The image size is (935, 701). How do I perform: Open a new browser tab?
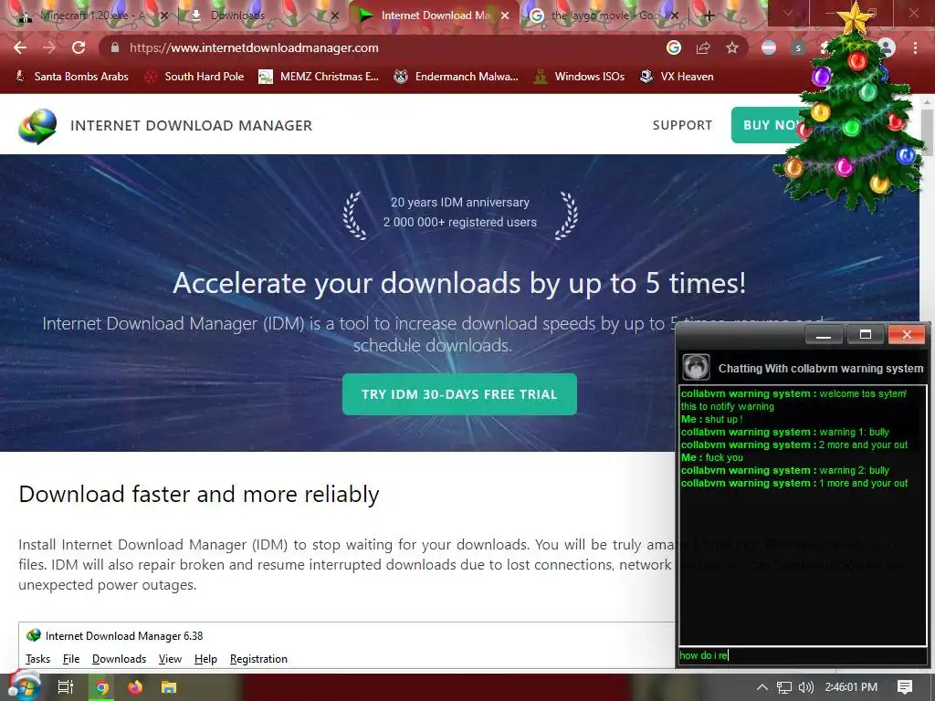coord(709,16)
